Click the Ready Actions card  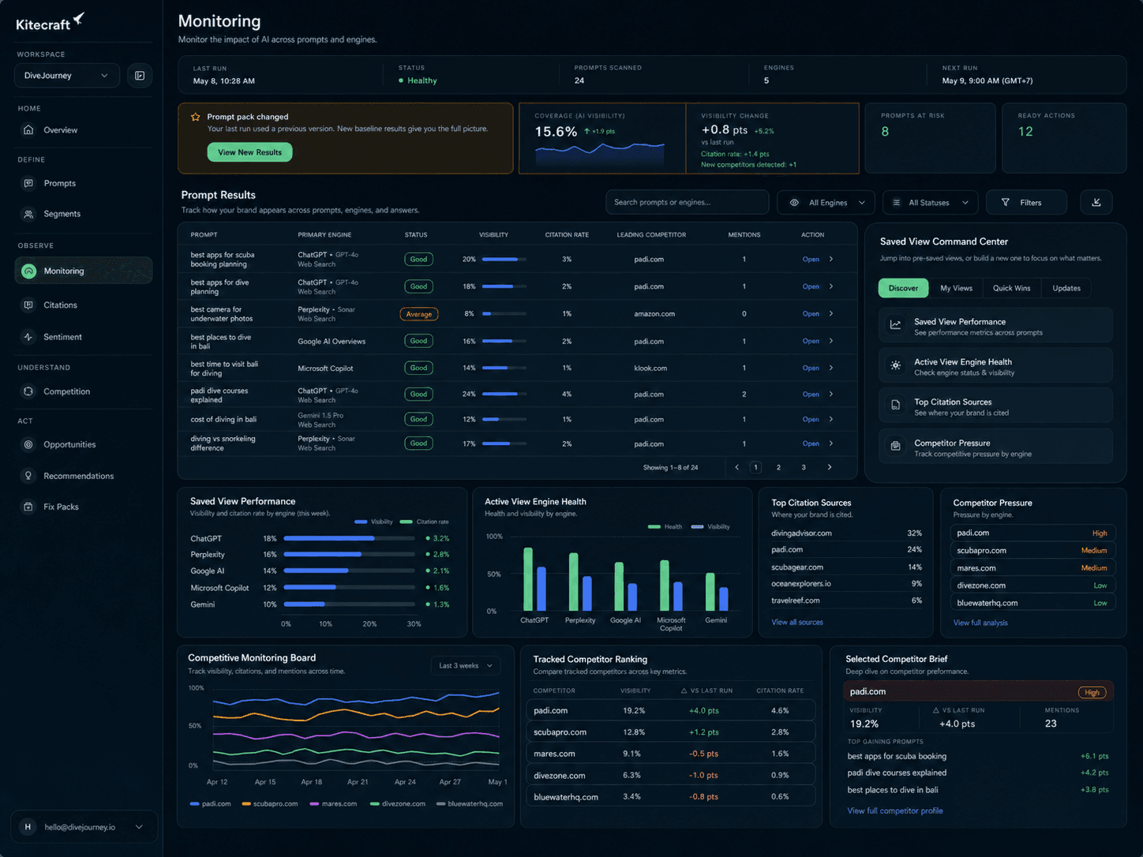[x=1064, y=137]
